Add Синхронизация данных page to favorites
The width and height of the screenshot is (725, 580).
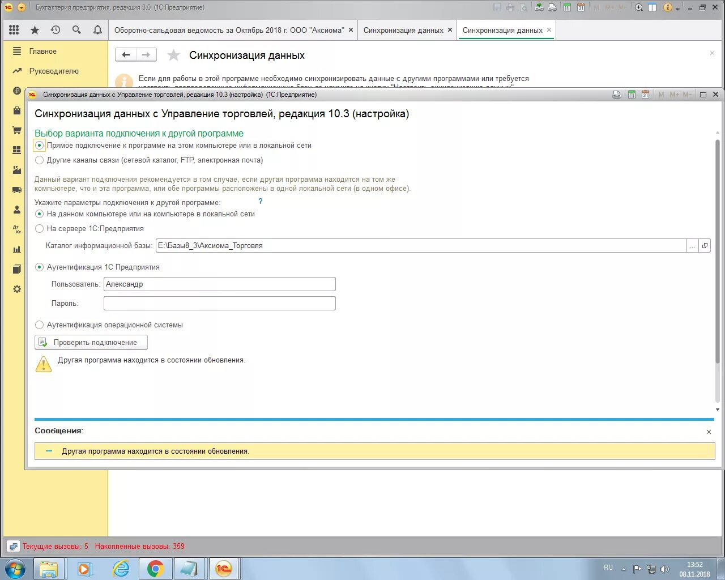pyautogui.click(x=174, y=55)
